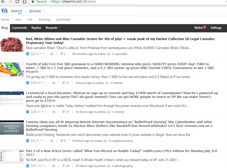Switch to the Comments tab
This screenshot has height=168, width=227.
pyautogui.click(x=20, y=28)
